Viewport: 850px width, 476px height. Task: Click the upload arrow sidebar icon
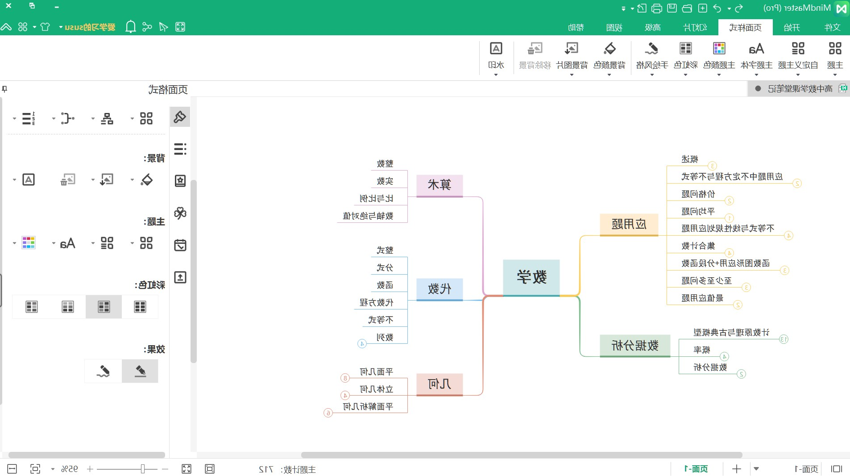(x=180, y=277)
